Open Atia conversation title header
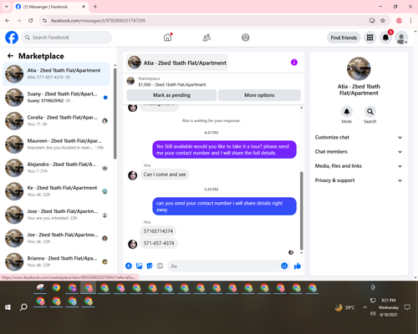 (x=177, y=63)
